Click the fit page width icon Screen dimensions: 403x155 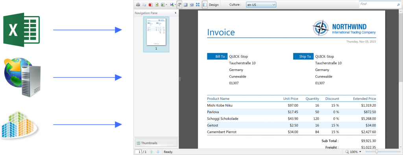click(192, 5)
